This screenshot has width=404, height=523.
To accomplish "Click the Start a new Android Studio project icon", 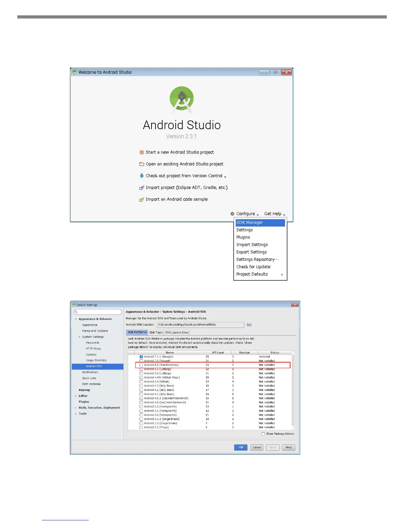I will [142, 152].
